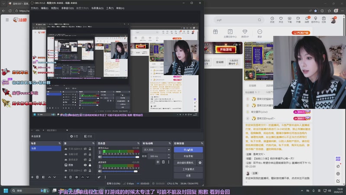
Task: Open transition properties three-dot menu
Action: coord(169,162)
